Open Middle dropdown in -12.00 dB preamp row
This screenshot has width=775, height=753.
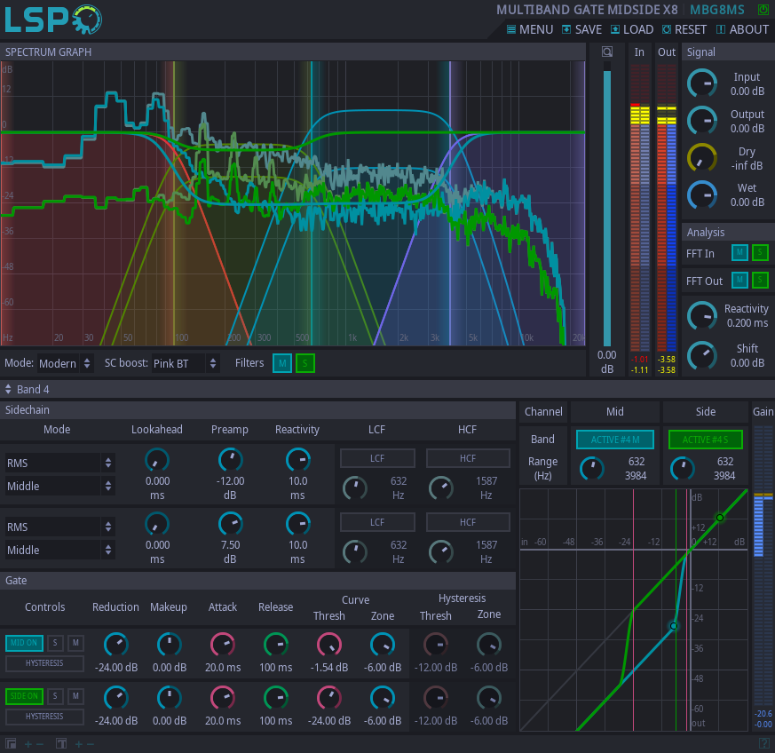59,486
